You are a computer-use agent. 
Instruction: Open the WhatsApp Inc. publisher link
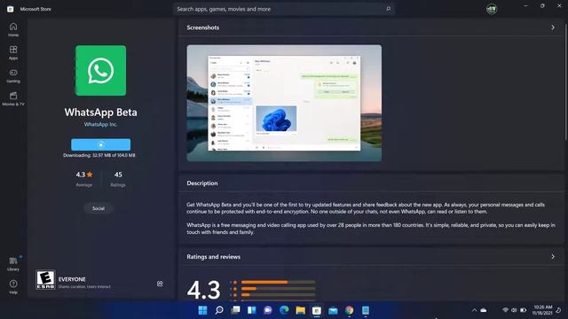(100, 124)
